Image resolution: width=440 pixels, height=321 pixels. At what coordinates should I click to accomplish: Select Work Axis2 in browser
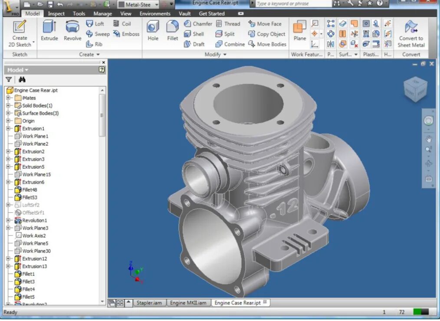(x=30, y=236)
